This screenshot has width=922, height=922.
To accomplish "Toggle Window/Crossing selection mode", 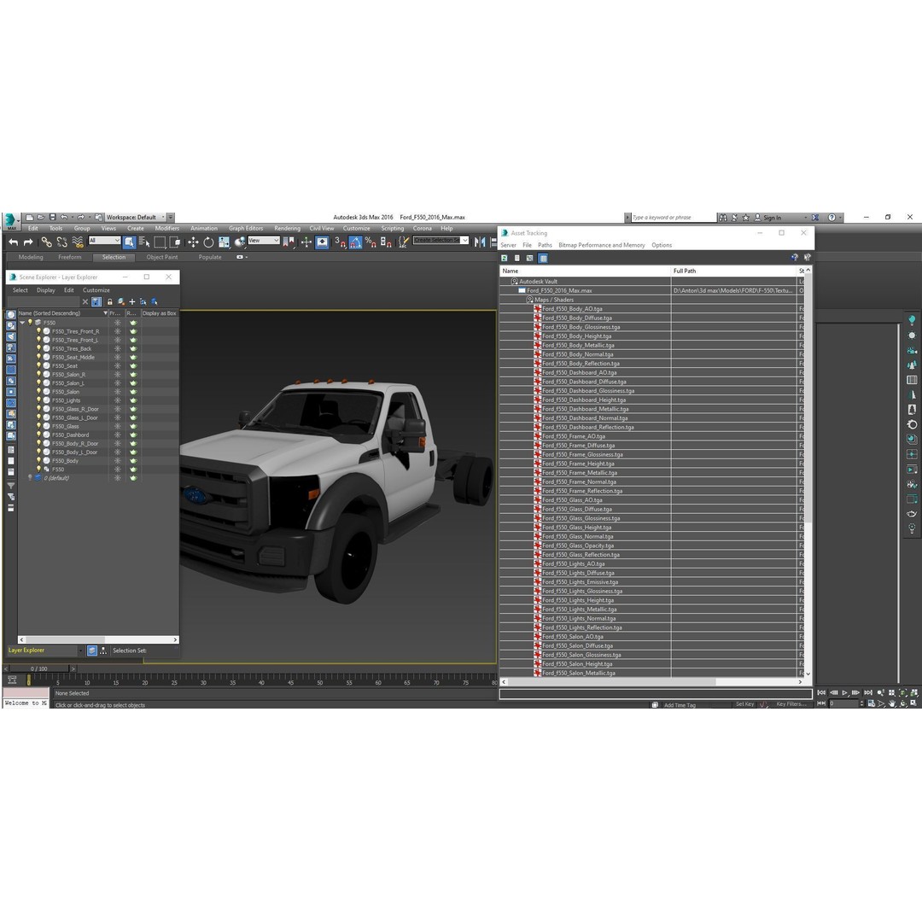I will [x=175, y=242].
